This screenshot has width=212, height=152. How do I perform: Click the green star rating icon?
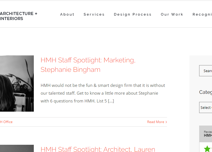(x=207, y=149)
